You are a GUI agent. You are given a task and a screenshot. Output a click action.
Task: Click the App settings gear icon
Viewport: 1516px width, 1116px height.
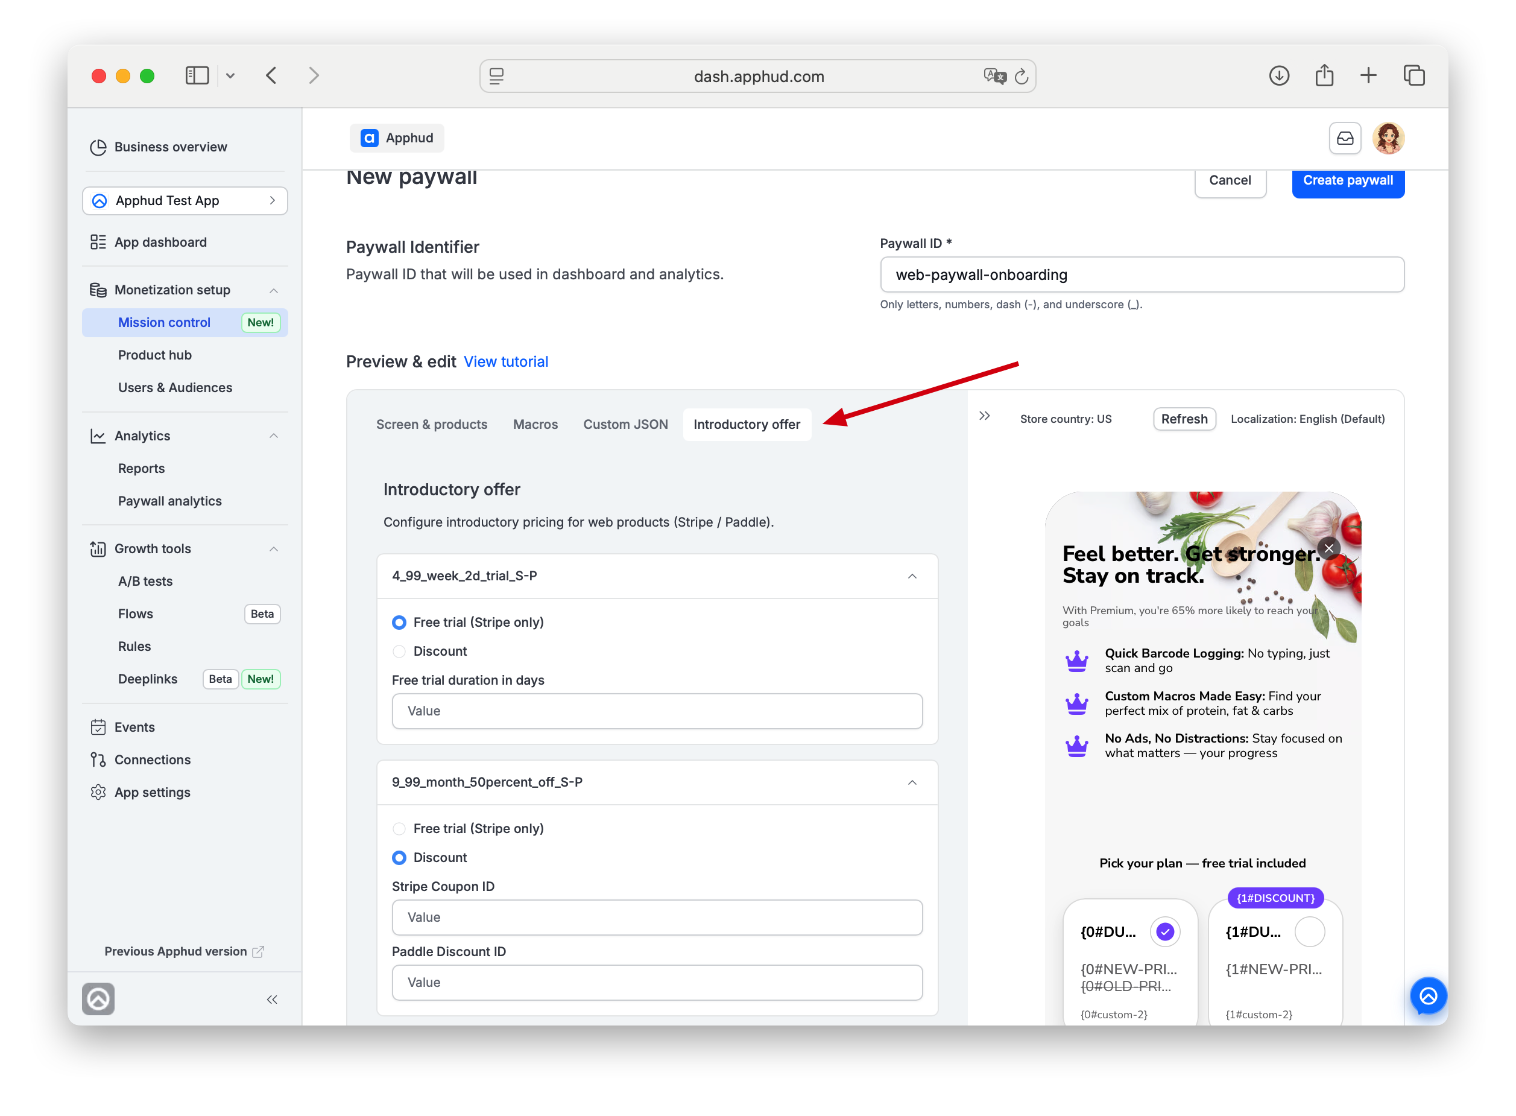(98, 791)
